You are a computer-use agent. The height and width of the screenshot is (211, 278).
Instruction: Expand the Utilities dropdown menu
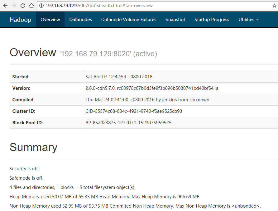[248, 20]
